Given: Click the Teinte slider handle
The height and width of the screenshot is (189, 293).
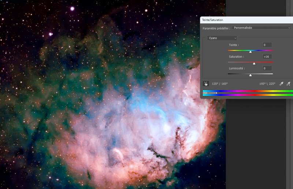Looking at the screenshot, I should 251,52.
